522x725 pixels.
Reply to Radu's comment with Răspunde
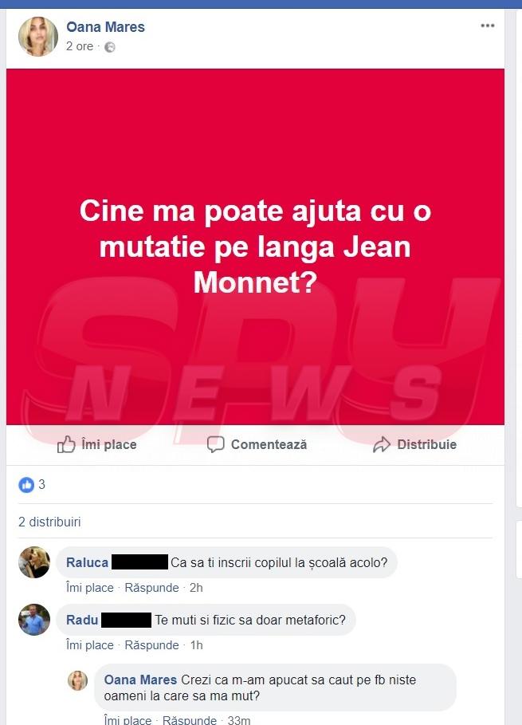[151, 645]
